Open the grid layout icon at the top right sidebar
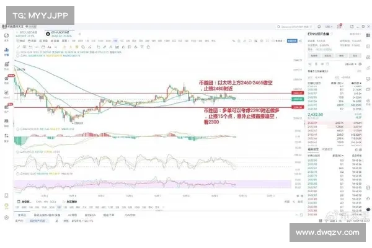The width and height of the screenshot is (372, 248). click(x=368, y=35)
